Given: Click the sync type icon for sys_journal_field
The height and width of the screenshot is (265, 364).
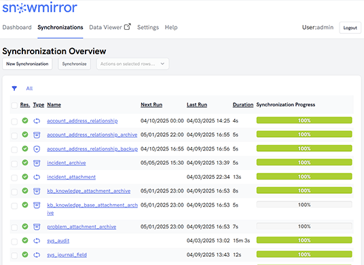Looking at the screenshot, I should [37, 255].
